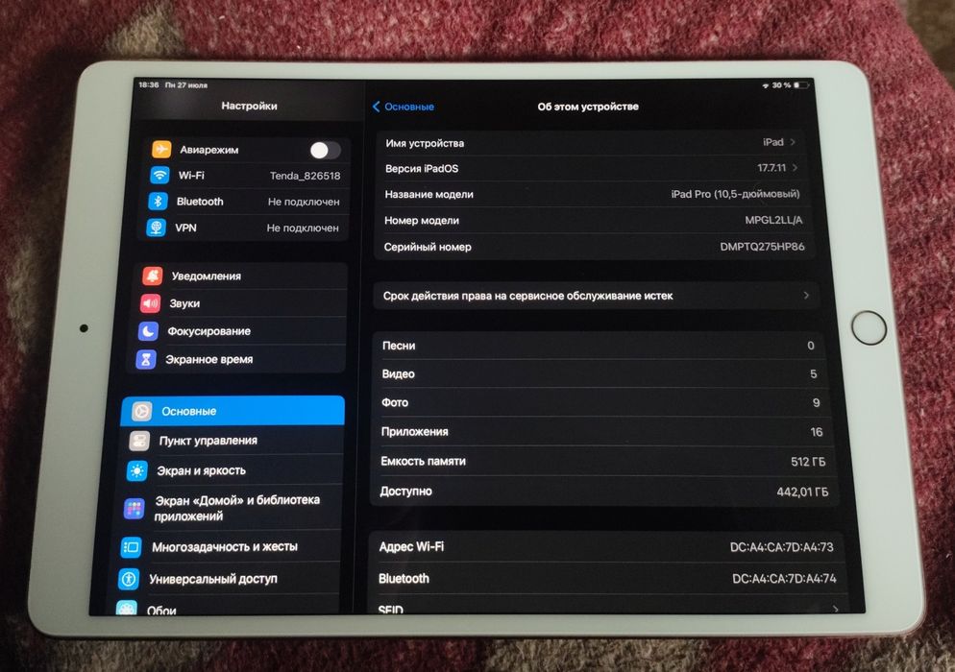Open Универсальный доступ settings
955x672 pixels.
click(x=225, y=578)
